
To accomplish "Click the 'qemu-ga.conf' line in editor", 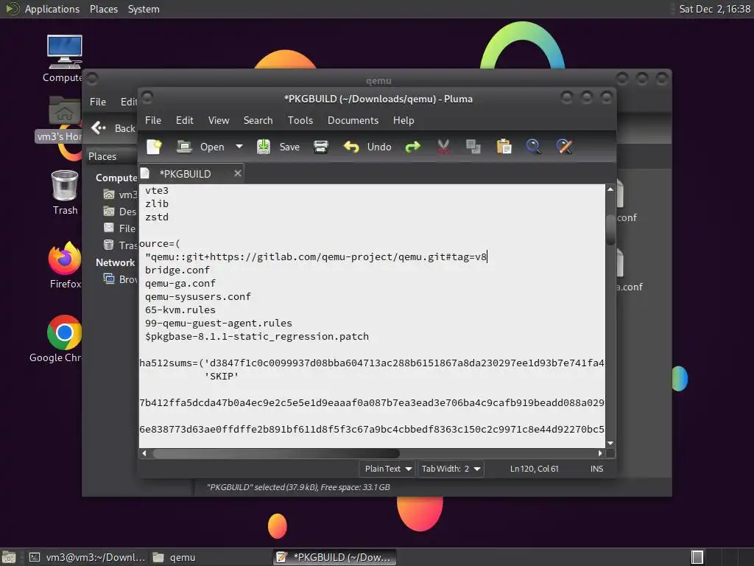I will point(180,284).
